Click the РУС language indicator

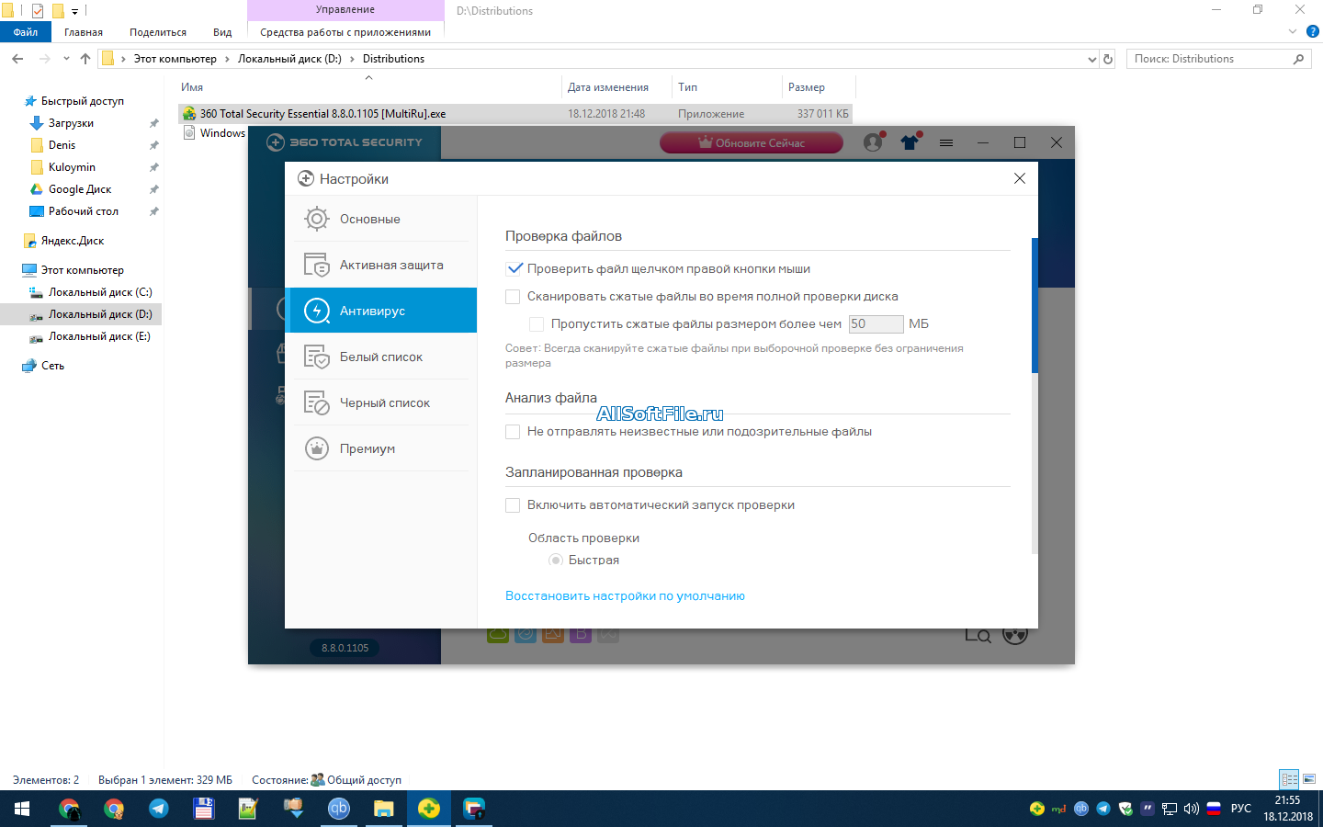click(x=1241, y=809)
